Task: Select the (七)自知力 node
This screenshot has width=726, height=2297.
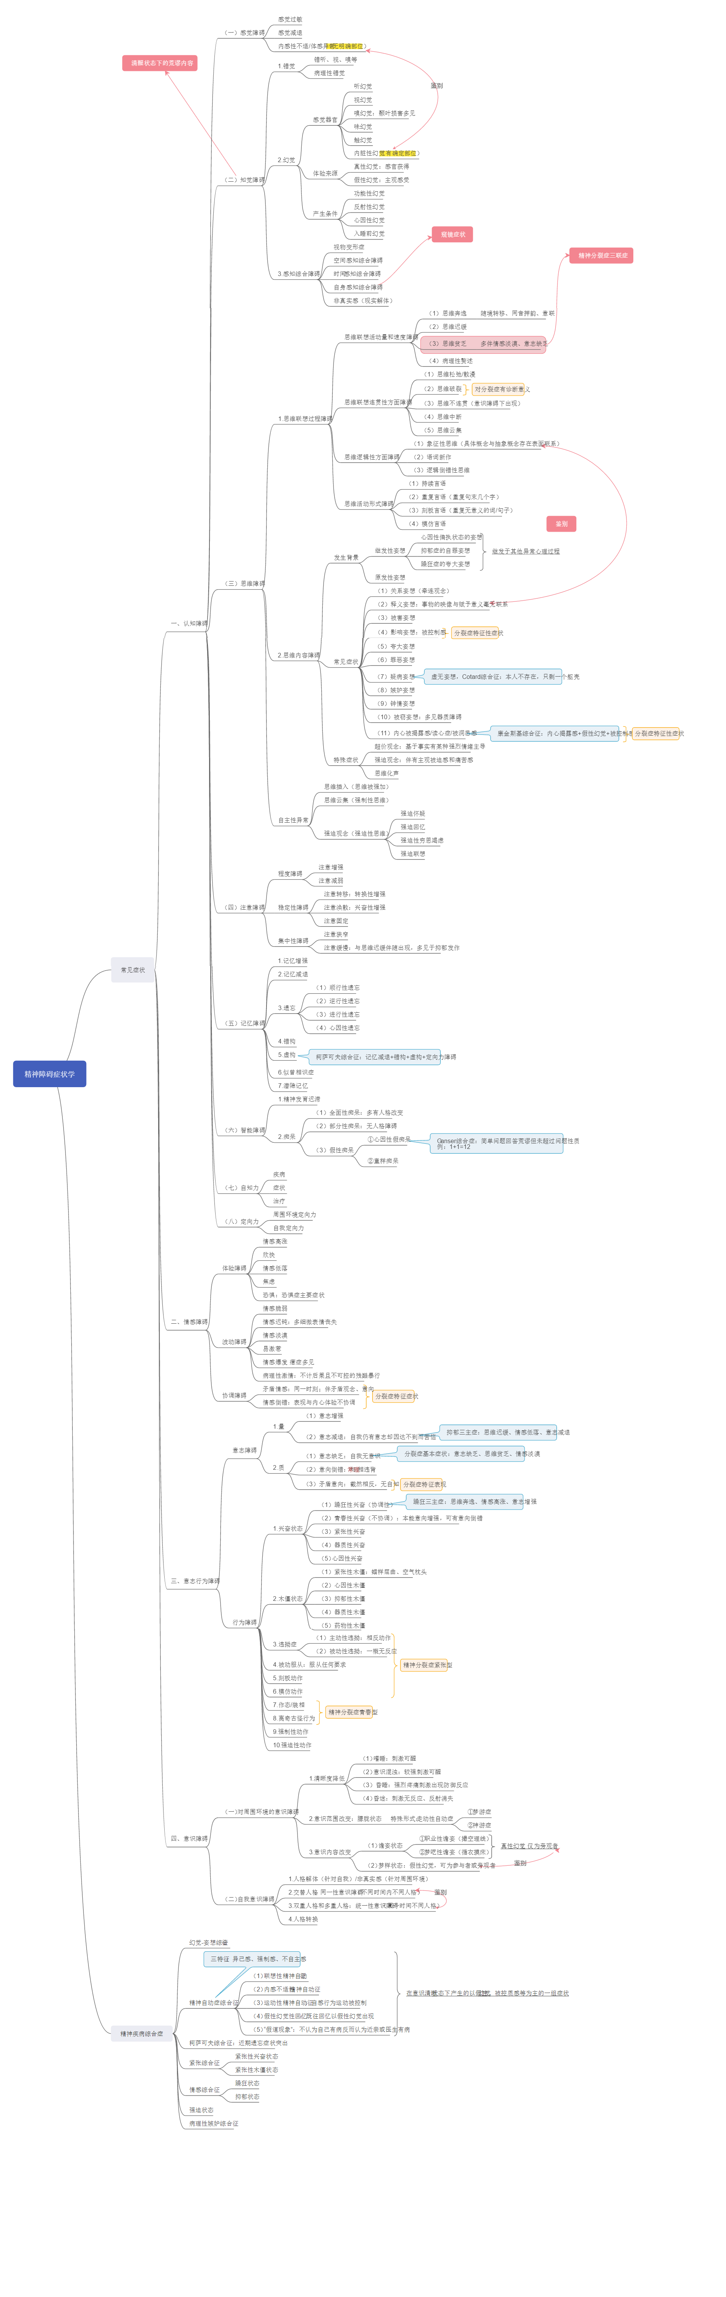Action: click(x=240, y=1188)
